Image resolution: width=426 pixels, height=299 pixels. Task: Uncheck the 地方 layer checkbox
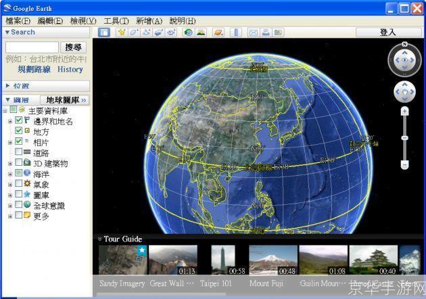(18, 131)
